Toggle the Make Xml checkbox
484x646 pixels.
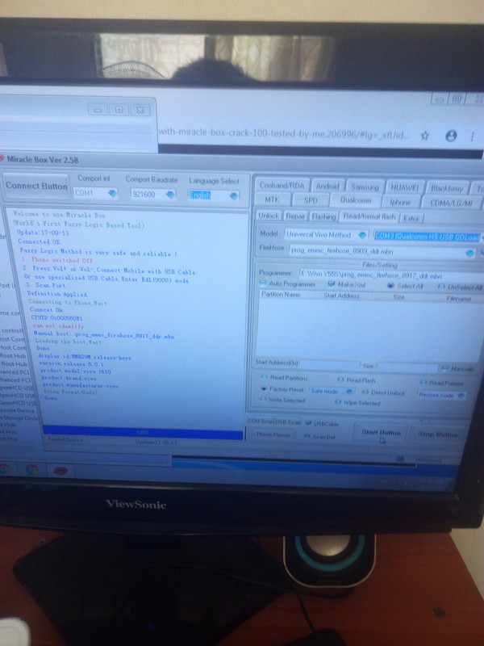[x=332, y=284]
